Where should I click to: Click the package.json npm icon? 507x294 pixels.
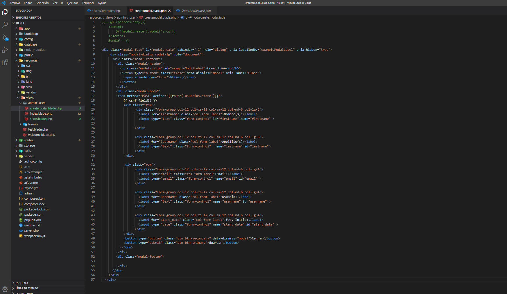click(x=21, y=215)
